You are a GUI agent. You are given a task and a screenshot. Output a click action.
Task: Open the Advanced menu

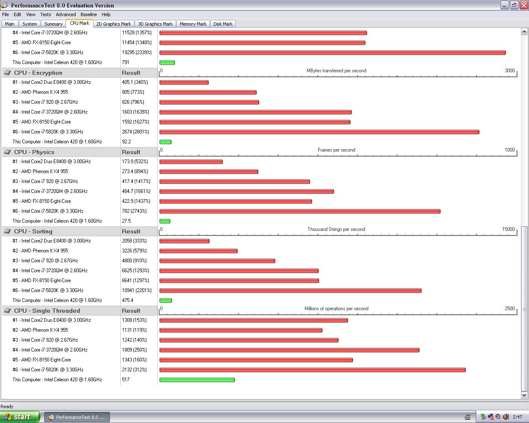[x=66, y=14]
